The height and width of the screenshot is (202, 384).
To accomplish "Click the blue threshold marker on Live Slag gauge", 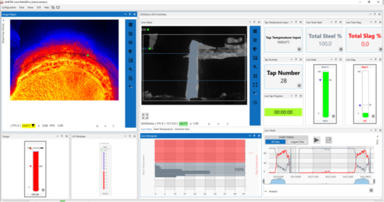I will [x=360, y=105].
